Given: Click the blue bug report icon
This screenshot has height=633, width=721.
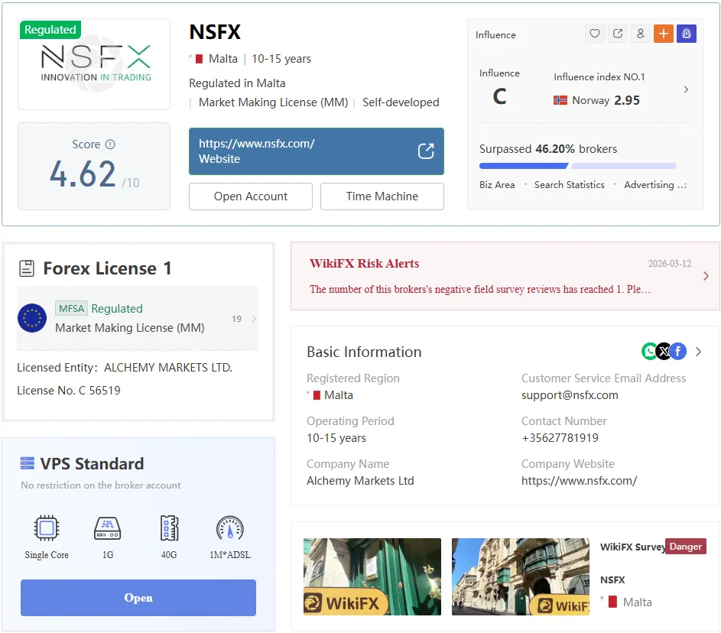Looking at the screenshot, I should [x=687, y=34].
